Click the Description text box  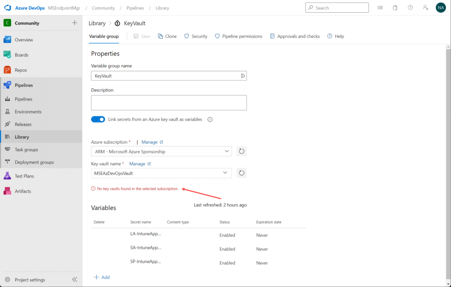pyautogui.click(x=169, y=103)
